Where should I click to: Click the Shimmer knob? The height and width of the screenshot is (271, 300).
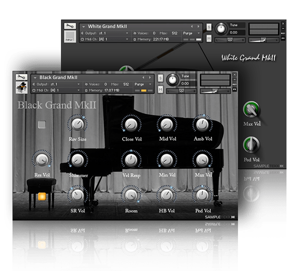coord(77,160)
